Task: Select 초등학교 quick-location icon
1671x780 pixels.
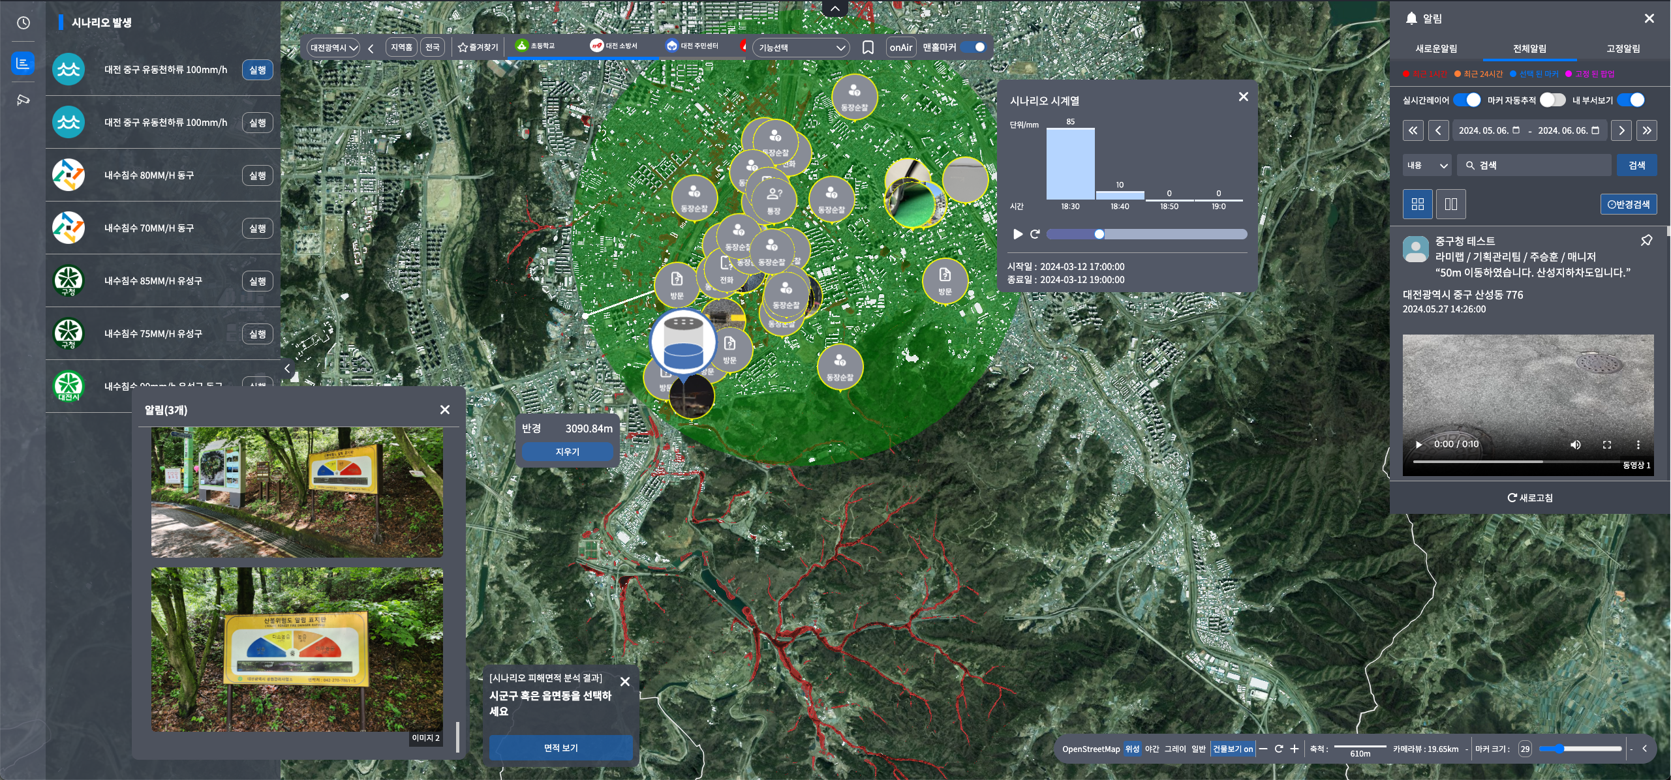Action: [x=535, y=46]
